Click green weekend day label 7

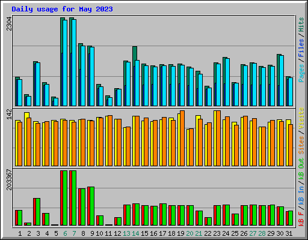[x=74, y=233]
